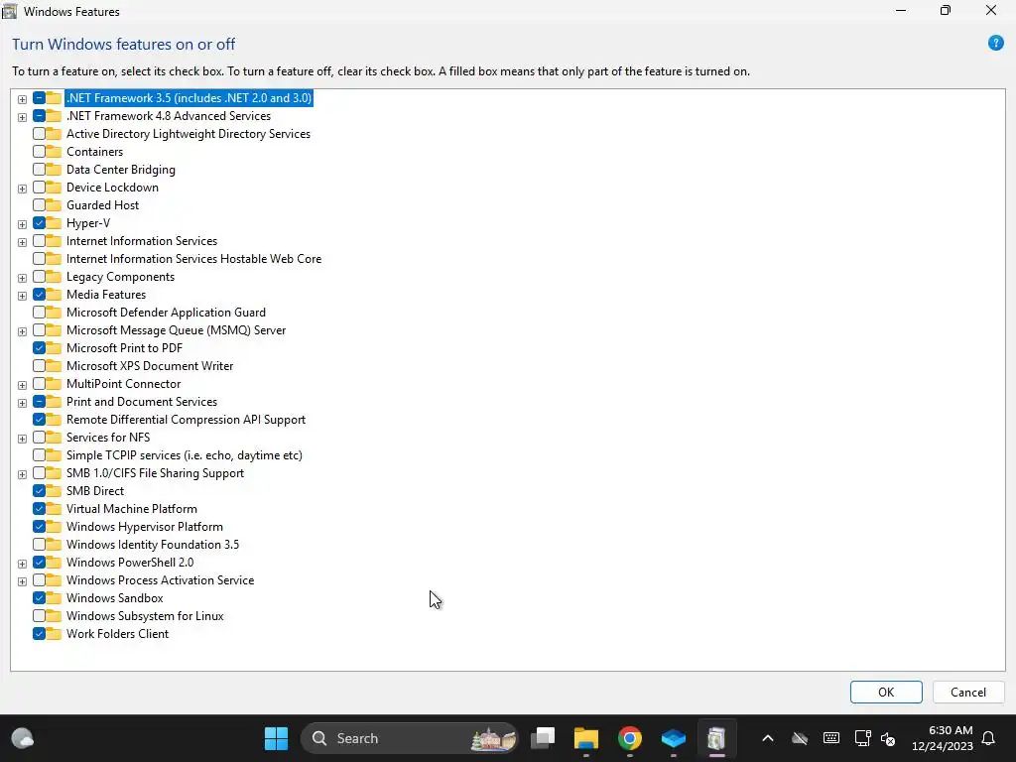Open the Windows Start button
Screen dimensions: 1016x762
pyautogui.click(x=276, y=738)
